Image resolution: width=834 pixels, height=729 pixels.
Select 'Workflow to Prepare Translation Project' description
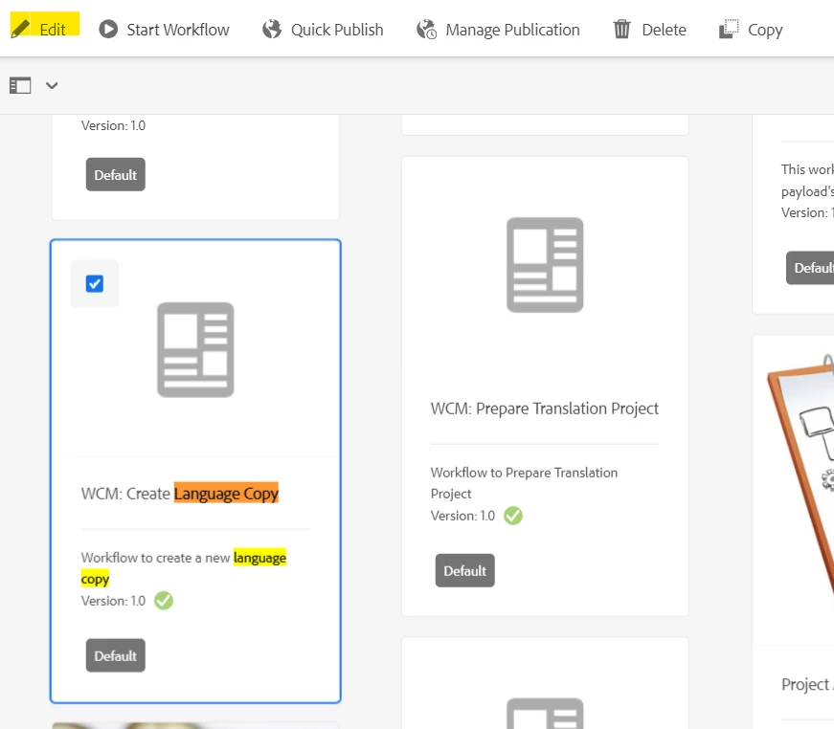524,483
